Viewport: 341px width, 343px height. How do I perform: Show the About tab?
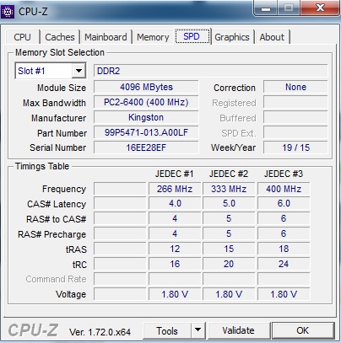272,37
